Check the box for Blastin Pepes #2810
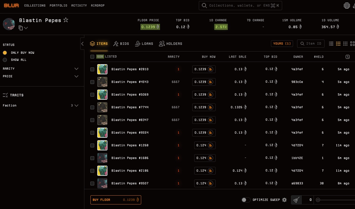This screenshot has width=355, height=209. coord(92,69)
